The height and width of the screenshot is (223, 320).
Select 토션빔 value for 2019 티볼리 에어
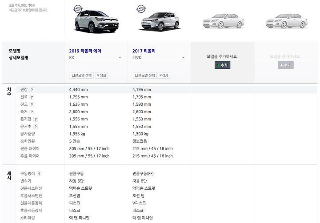click(75, 195)
